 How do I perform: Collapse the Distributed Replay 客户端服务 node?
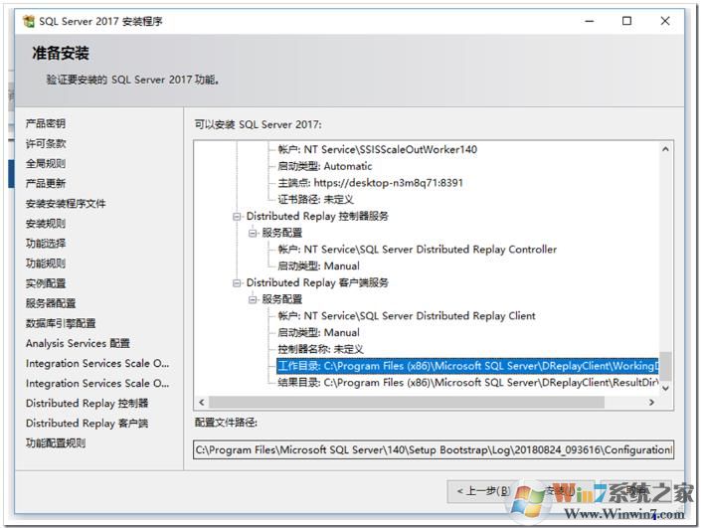tap(237, 283)
